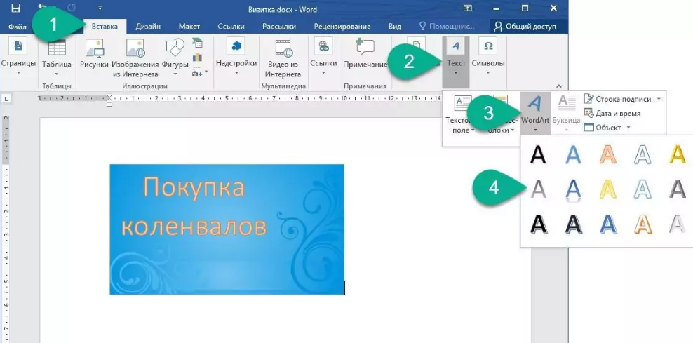The width and height of the screenshot is (693, 343).
Task: Choose gray beveled WordArt style, second row
Action: (x=677, y=189)
